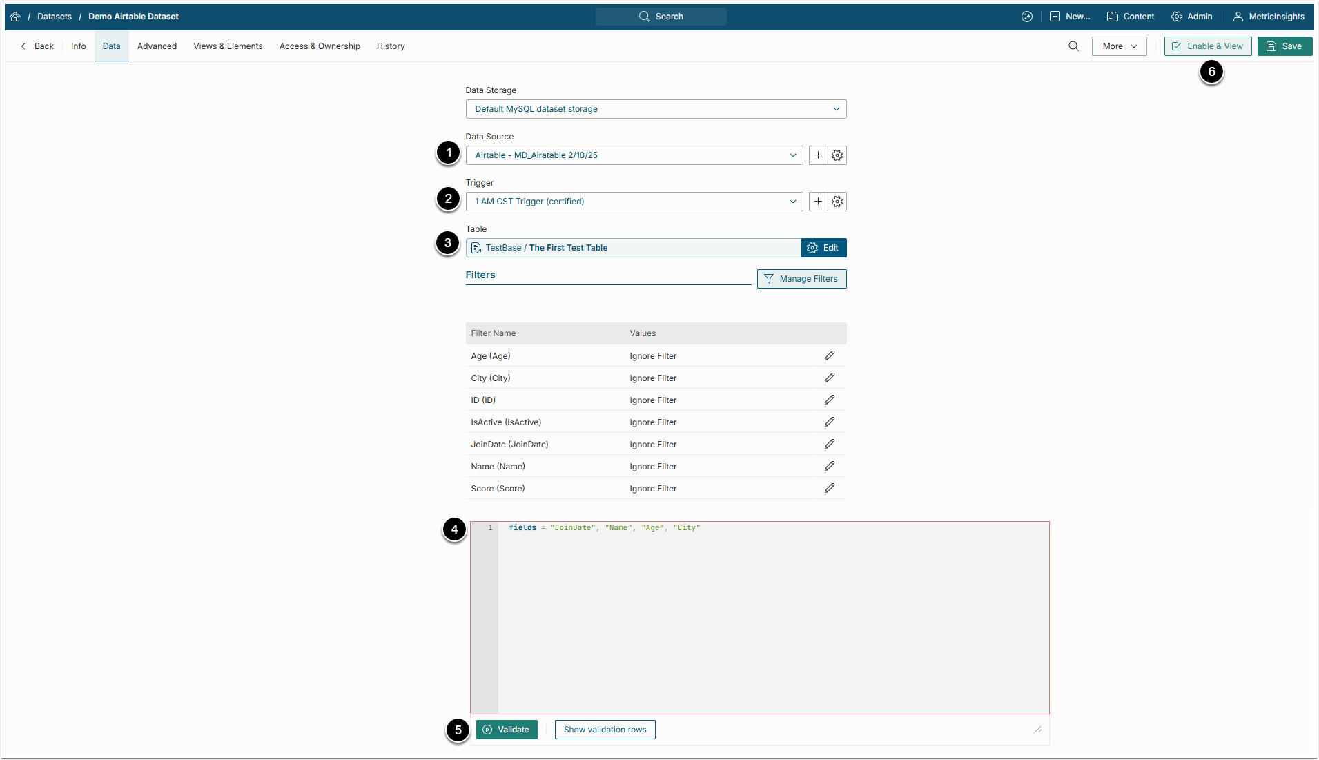Edit the IsActive filter pencil icon
This screenshot has width=1319, height=760.
(829, 422)
